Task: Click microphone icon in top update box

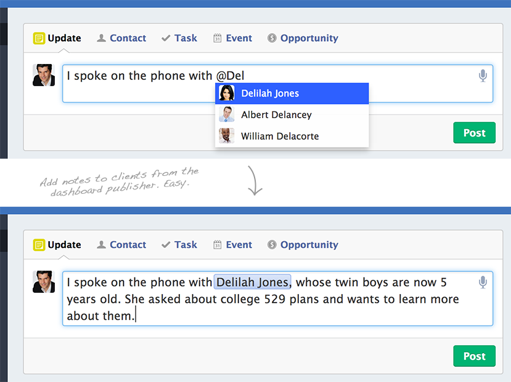Action: (483, 76)
